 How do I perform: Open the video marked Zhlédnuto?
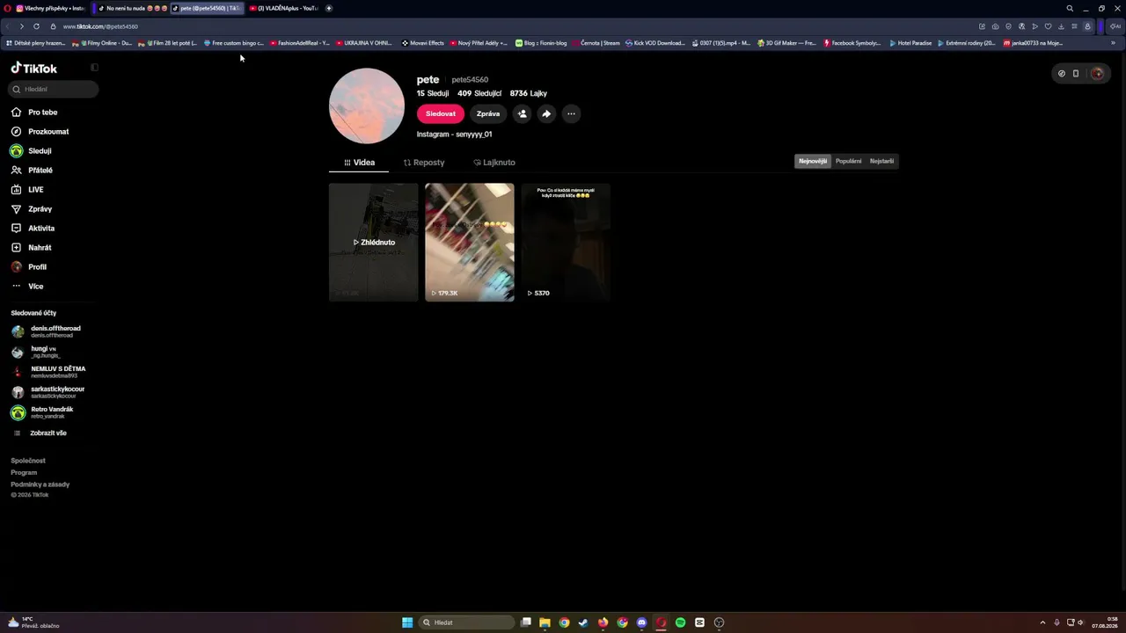point(374,242)
